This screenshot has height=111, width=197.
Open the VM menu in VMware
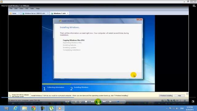pos(27,9)
